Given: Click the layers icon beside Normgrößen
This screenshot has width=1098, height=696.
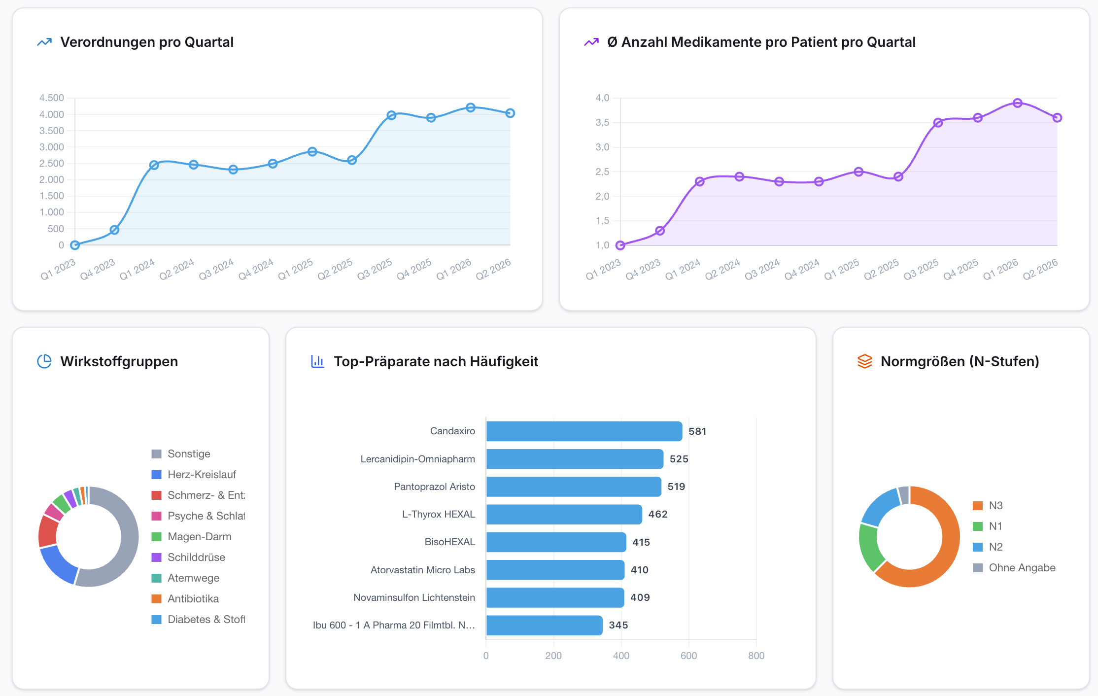Looking at the screenshot, I should point(865,361).
